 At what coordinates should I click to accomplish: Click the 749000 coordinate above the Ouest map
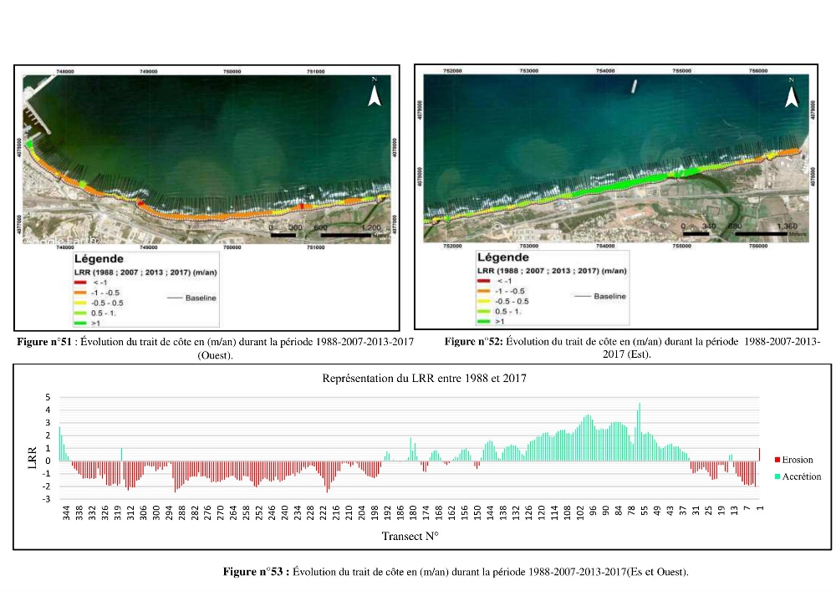(x=149, y=71)
